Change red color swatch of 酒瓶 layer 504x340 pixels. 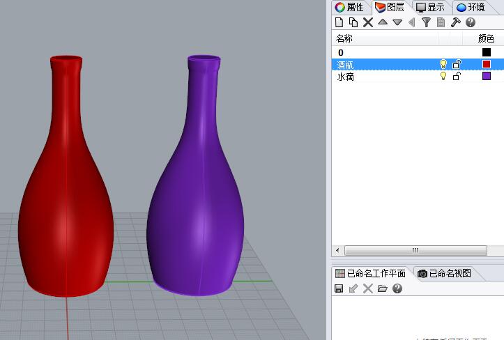coord(487,64)
